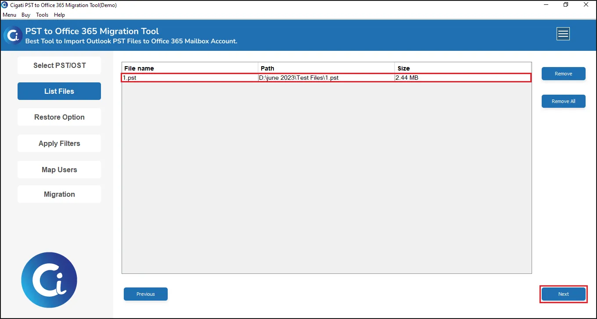This screenshot has height=319, width=597.
Task: Open the Menu menu
Action: click(9, 15)
